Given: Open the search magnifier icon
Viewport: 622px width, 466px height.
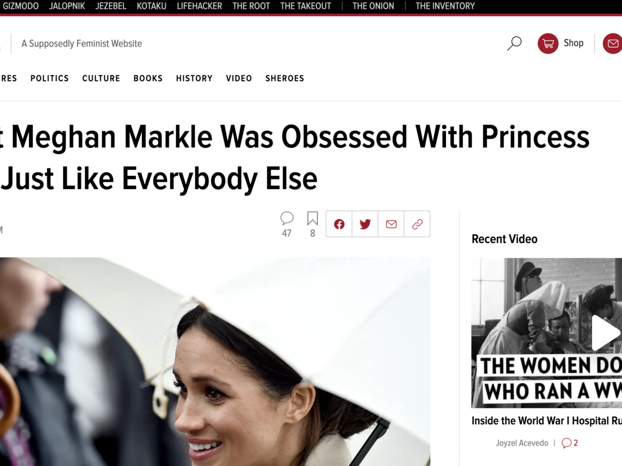Looking at the screenshot, I should coord(514,43).
